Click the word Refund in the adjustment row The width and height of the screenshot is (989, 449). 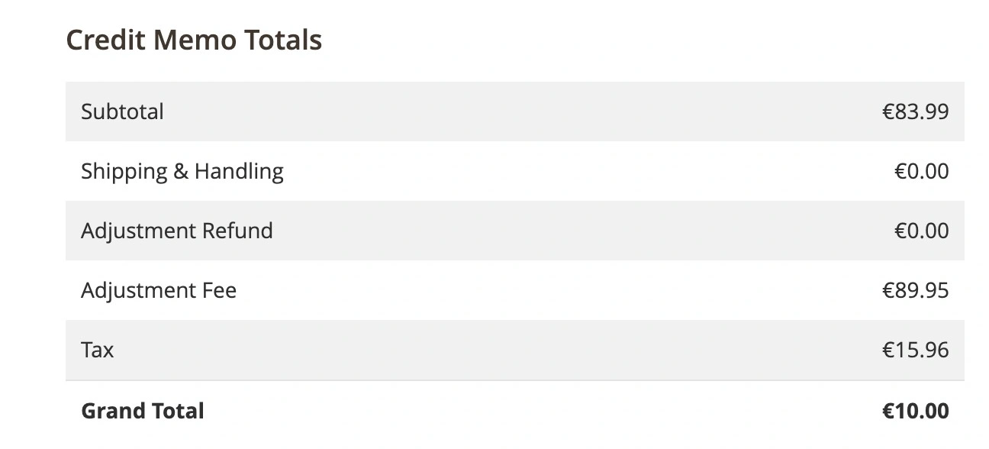coord(237,231)
